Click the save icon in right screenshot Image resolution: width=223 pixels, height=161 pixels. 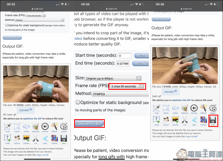tap(213, 121)
